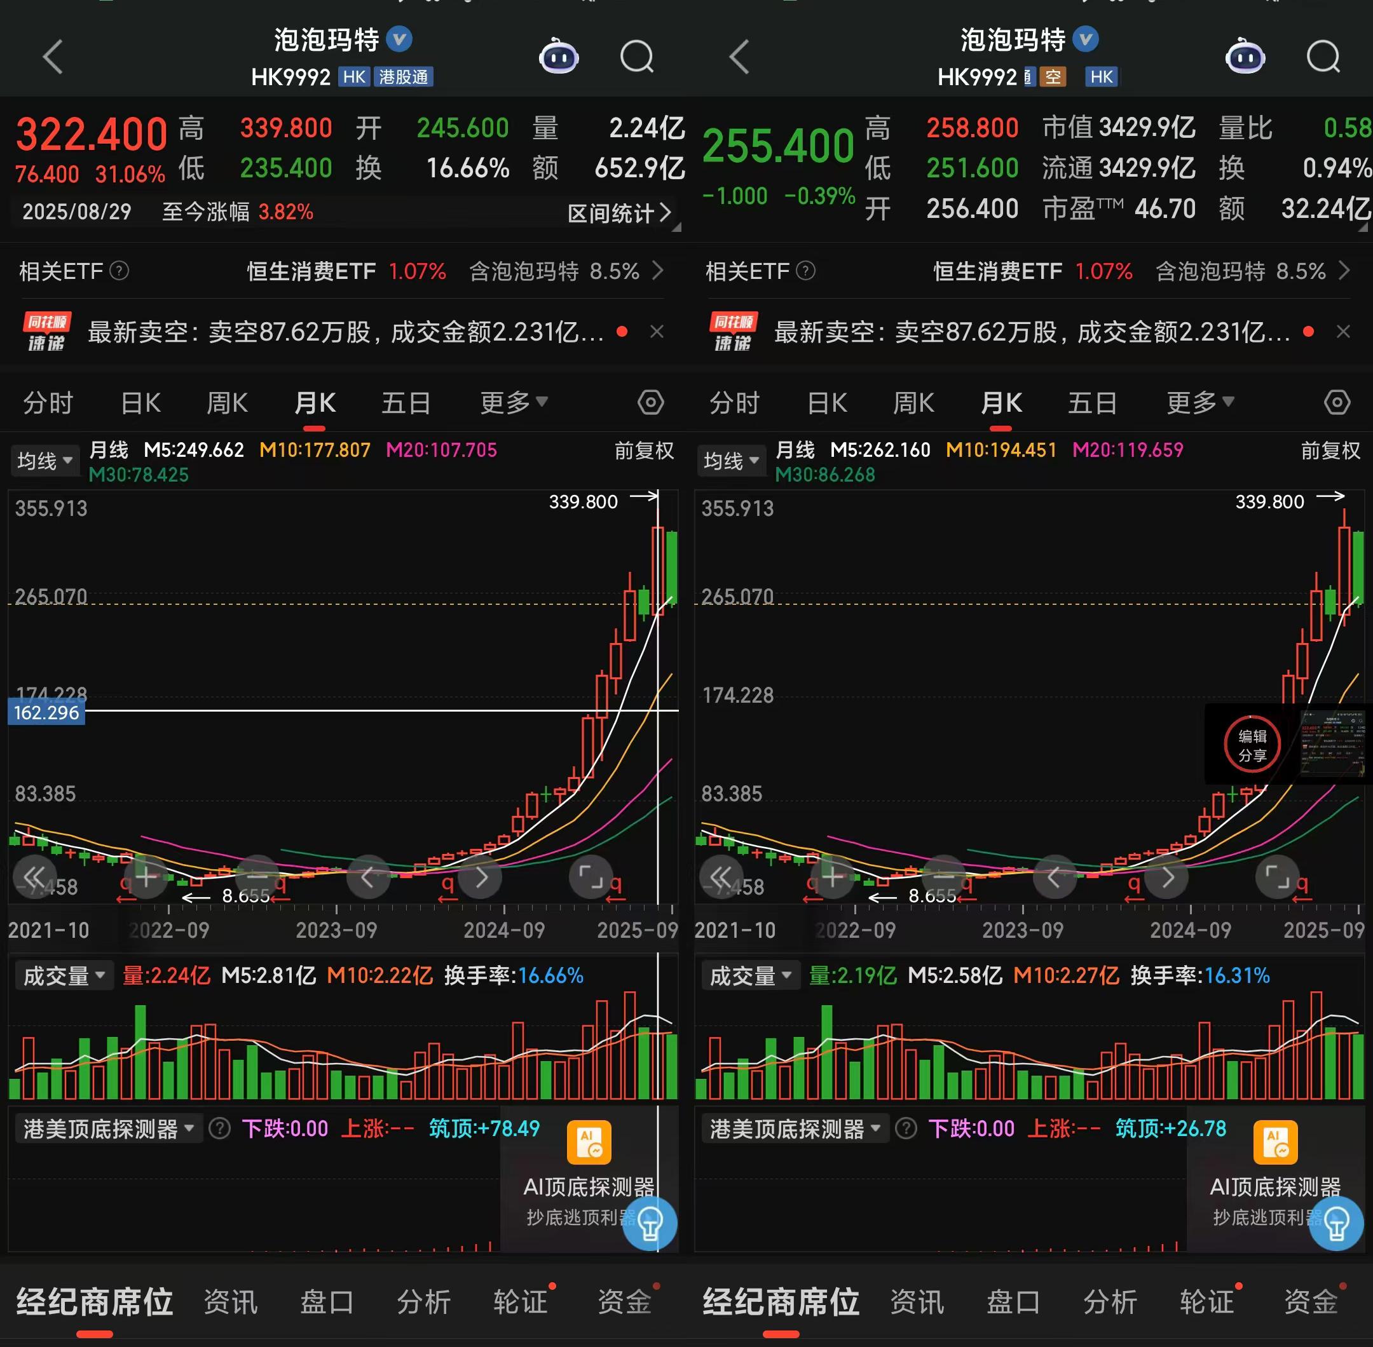Tap 资金 tab in right bottom bar
The width and height of the screenshot is (1373, 1347).
(x=1311, y=1302)
